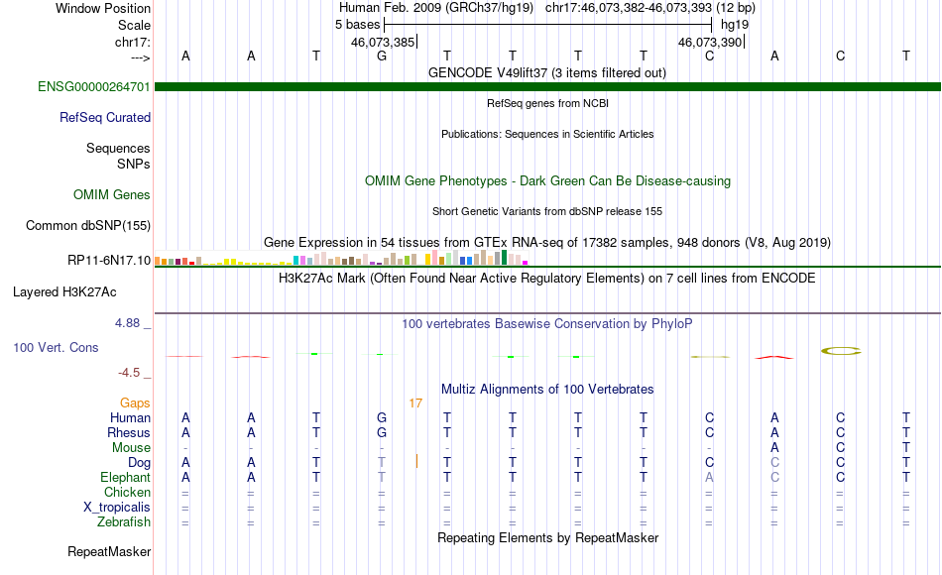Click the X_tropicalis species row label
Viewport: 942px width, 575px height.
point(117,508)
